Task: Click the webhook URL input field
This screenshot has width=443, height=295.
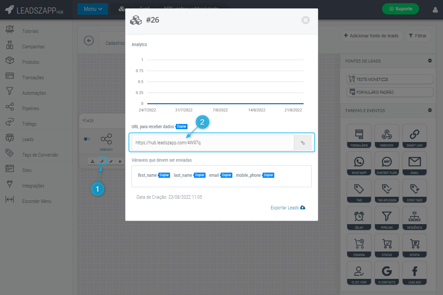Action: point(213,143)
